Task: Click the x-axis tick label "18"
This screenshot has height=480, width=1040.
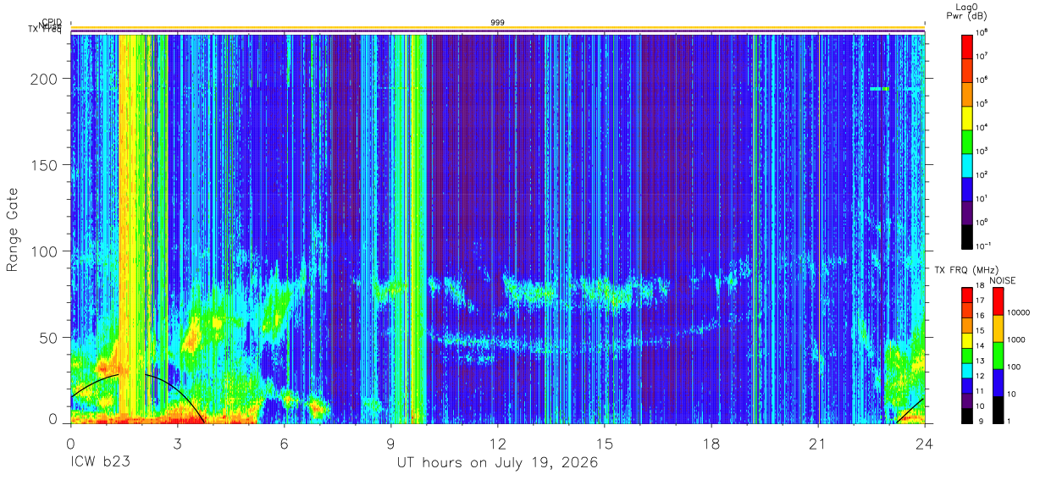Action: pyautogui.click(x=711, y=444)
